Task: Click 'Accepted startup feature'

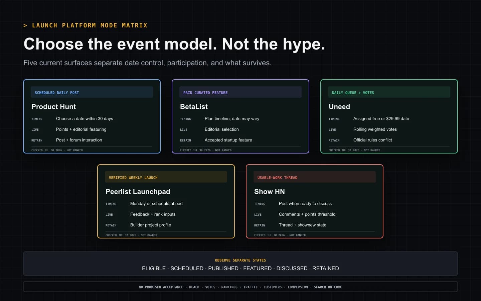Action: [228, 140]
